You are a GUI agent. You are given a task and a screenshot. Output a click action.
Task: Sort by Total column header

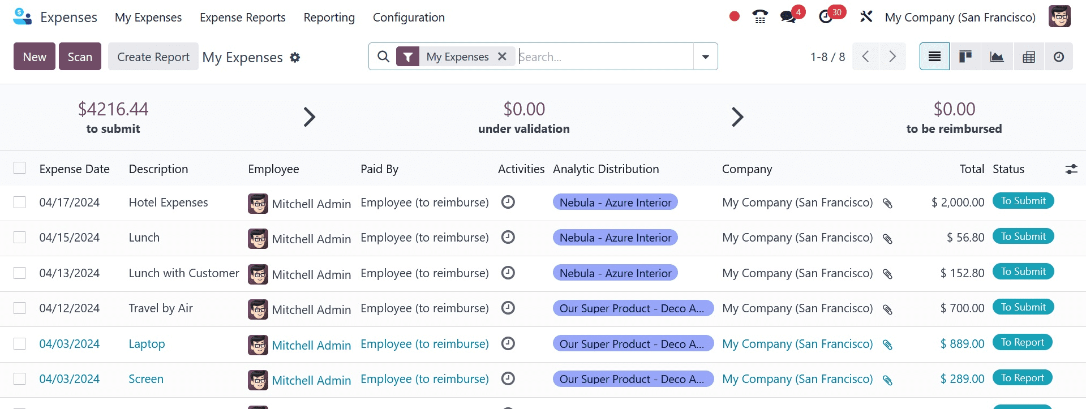[972, 169]
